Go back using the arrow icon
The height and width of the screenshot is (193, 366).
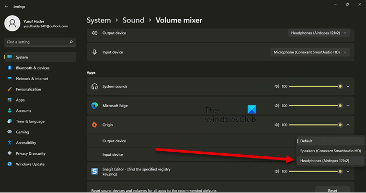point(6,6)
